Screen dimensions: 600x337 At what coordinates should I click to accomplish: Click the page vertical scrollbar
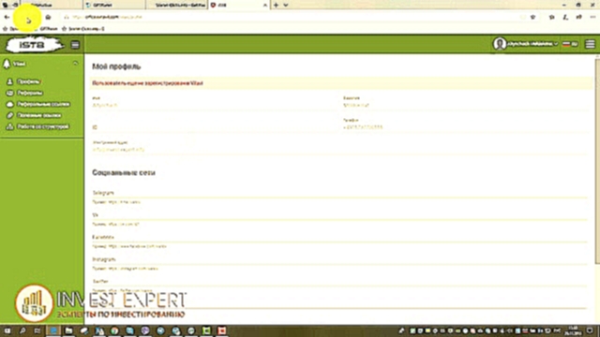pos(597,160)
